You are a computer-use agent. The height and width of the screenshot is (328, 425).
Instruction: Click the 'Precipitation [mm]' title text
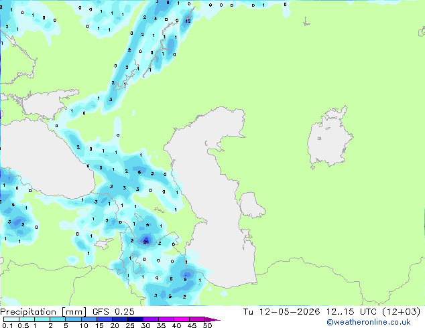[x=44, y=312]
